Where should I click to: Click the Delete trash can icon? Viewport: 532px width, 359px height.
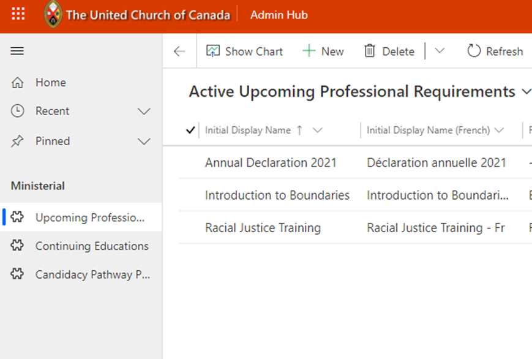(370, 51)
